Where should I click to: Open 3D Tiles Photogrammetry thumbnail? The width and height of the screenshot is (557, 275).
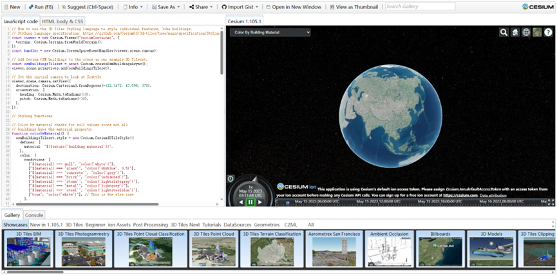[84, 249]
